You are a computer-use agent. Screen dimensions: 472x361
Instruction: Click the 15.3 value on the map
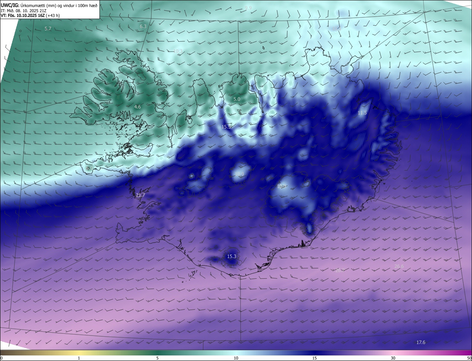click(232, 256)
